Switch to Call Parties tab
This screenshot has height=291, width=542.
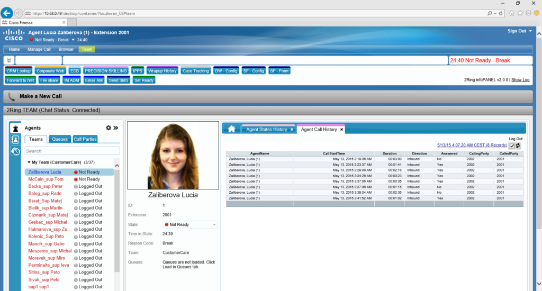click(85, 139)
